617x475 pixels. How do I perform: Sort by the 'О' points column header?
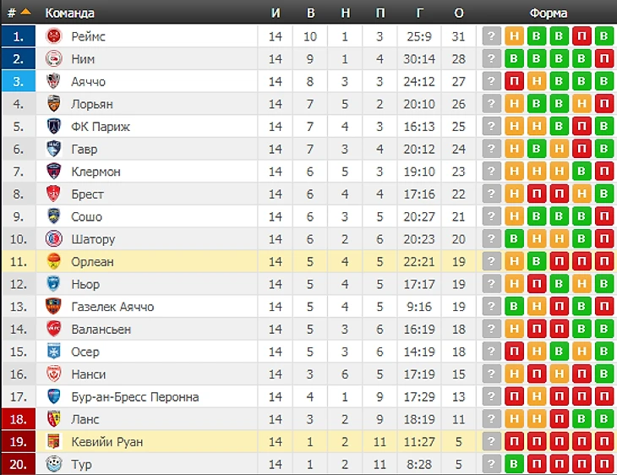[459, 13]
